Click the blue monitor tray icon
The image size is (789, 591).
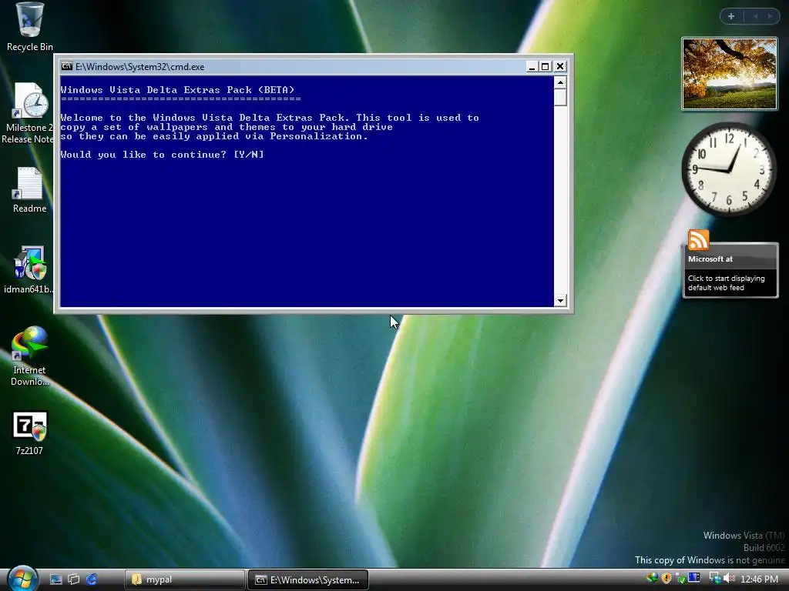(x=694, y=577)
